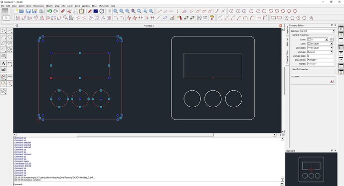Toggle the dark blue screen-based linetypes icon
The width and height of the screenshot is (344, 186).
[x=96, y=11]
